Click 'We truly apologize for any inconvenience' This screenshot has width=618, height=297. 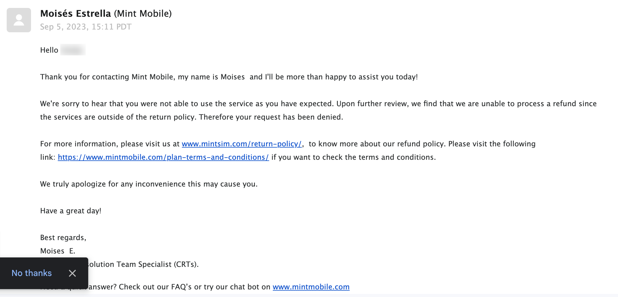tap(113, 184)
